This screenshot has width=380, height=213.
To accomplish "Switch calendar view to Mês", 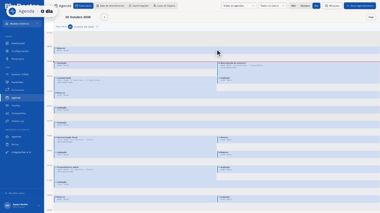I will [293, 6].
